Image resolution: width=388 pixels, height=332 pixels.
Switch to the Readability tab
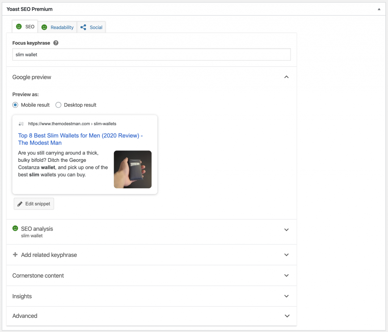click(x=58, y=27)
